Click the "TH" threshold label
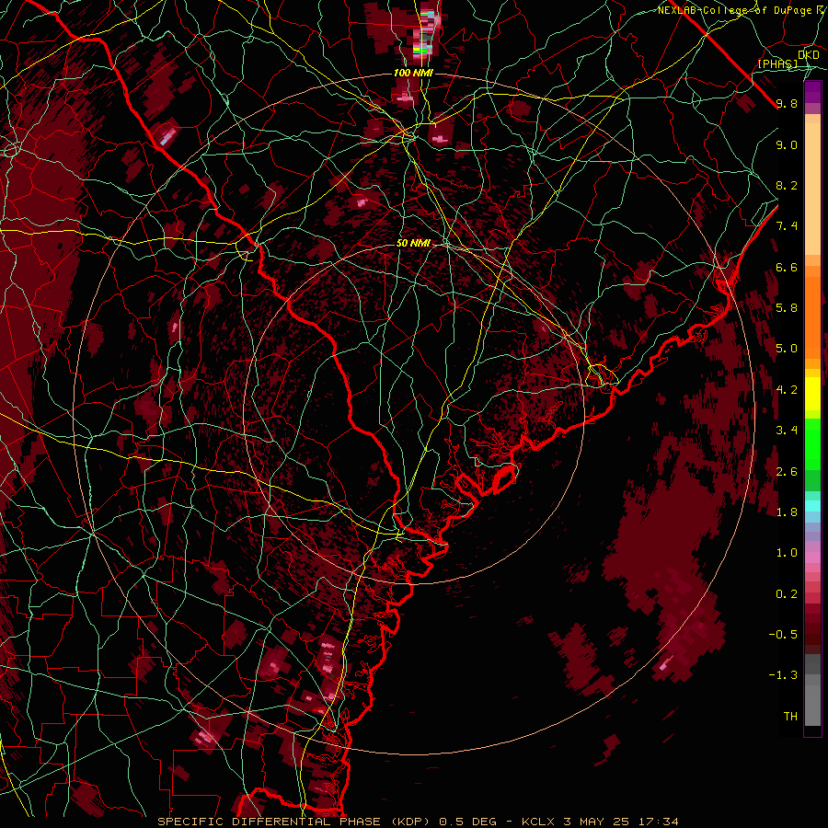828x828 pixels. [x=790, y=717]
